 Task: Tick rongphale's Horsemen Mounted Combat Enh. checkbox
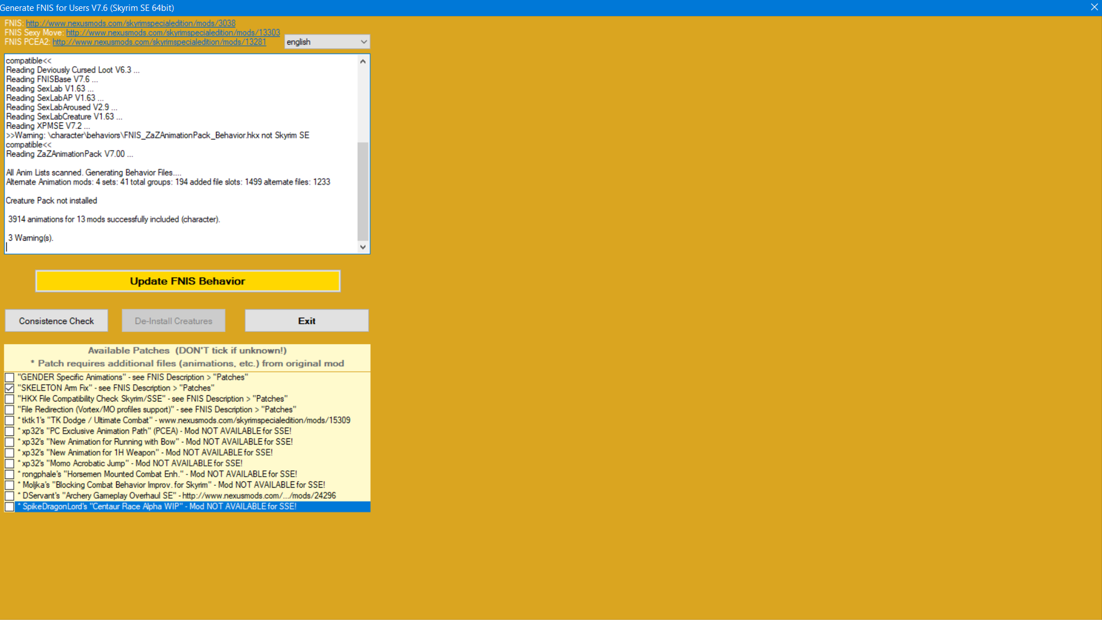pyautogui.click(x=10, y=475)
